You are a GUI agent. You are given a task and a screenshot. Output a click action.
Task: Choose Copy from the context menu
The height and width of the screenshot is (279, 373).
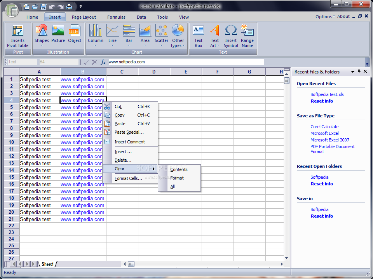pos(131,115)
